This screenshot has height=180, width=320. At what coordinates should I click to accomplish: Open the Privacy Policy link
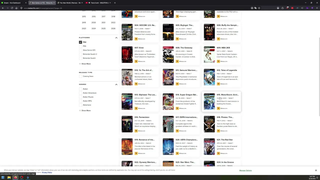pyautogui.click(x=47, y=172)
